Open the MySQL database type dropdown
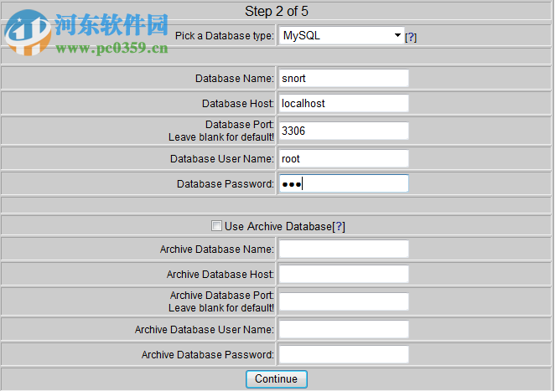 coord(341,36)
